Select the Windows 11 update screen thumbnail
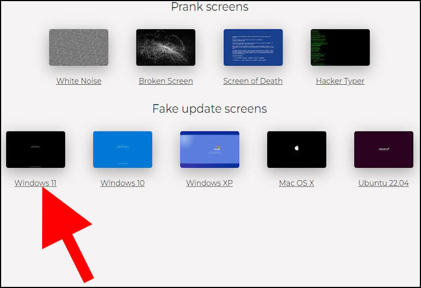 pyautogui.click(x=36, y=149)
